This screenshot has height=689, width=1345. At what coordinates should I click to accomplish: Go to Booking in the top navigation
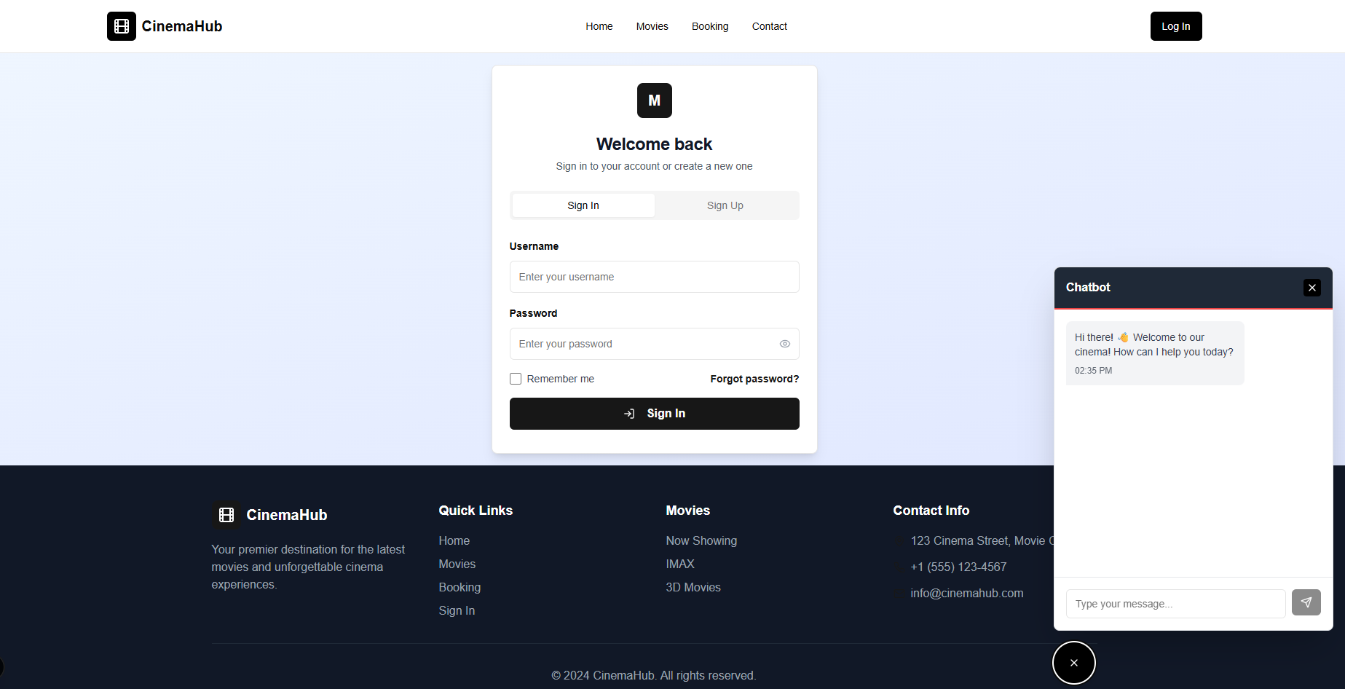click(709, 26)
